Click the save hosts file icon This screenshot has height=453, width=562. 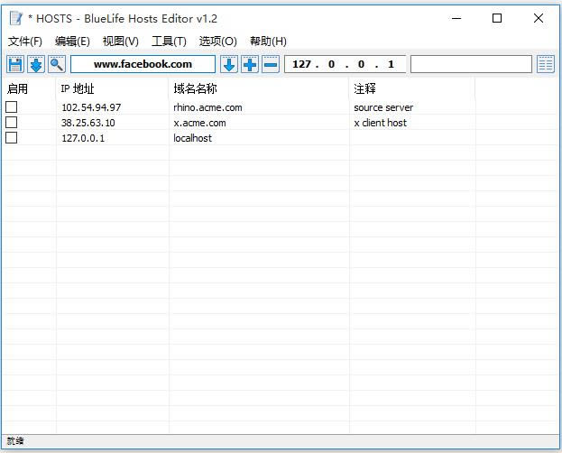tap(15, 65)
